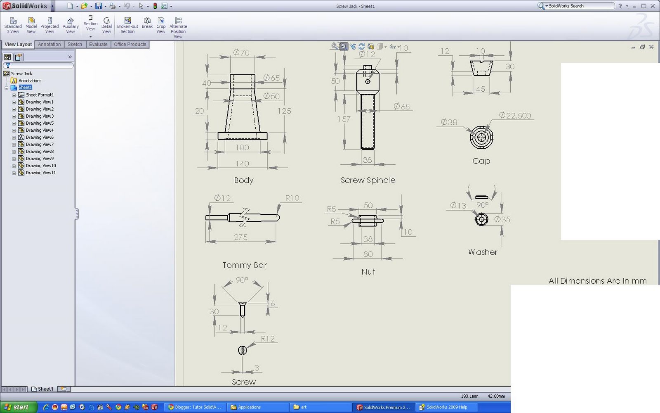660x413 pixels.
Task: Open the Office Products tab
Action: (130, 44)
